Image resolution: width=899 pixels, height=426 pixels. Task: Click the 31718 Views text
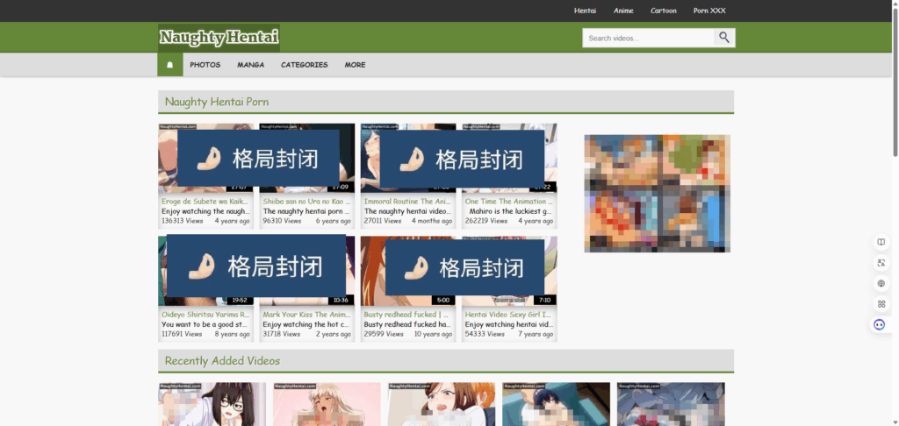[282, 334]
